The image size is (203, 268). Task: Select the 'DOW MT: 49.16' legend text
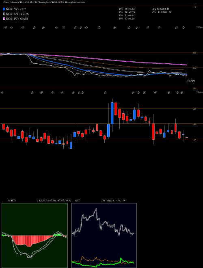[x=17, y=14]
